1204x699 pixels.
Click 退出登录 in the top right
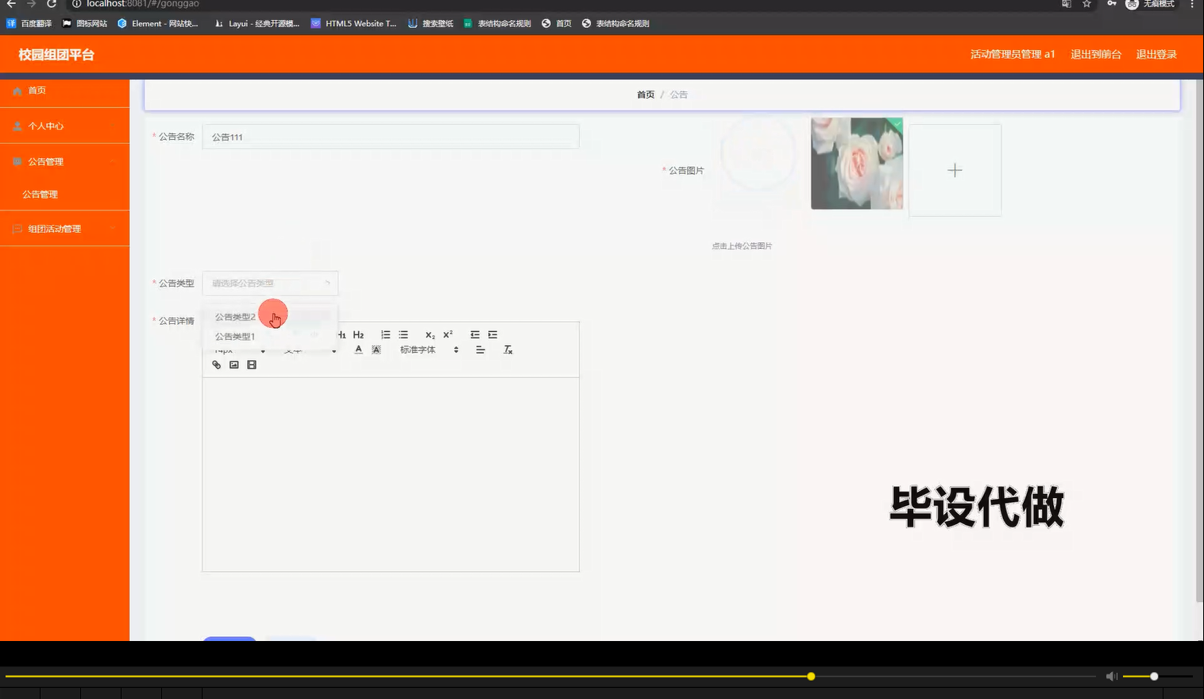click(x=1156, y=54)
